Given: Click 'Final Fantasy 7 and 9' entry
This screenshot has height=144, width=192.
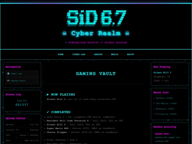Looking at the screenshot, I should point(62,140).
